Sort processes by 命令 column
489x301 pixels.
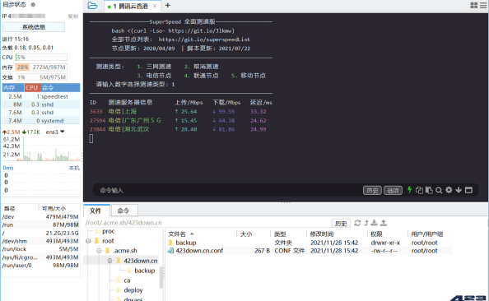[60, 87]
